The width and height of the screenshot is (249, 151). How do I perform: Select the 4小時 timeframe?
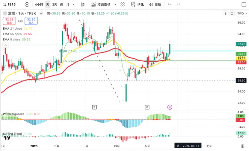pyautogui.click(x=39, y=4)
